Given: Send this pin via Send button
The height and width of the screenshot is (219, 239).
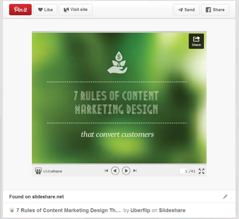Looking at the screenshot, I should point(186,9).
